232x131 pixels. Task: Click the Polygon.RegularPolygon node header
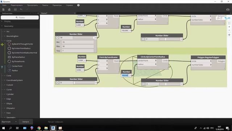[x=208, y=57]
